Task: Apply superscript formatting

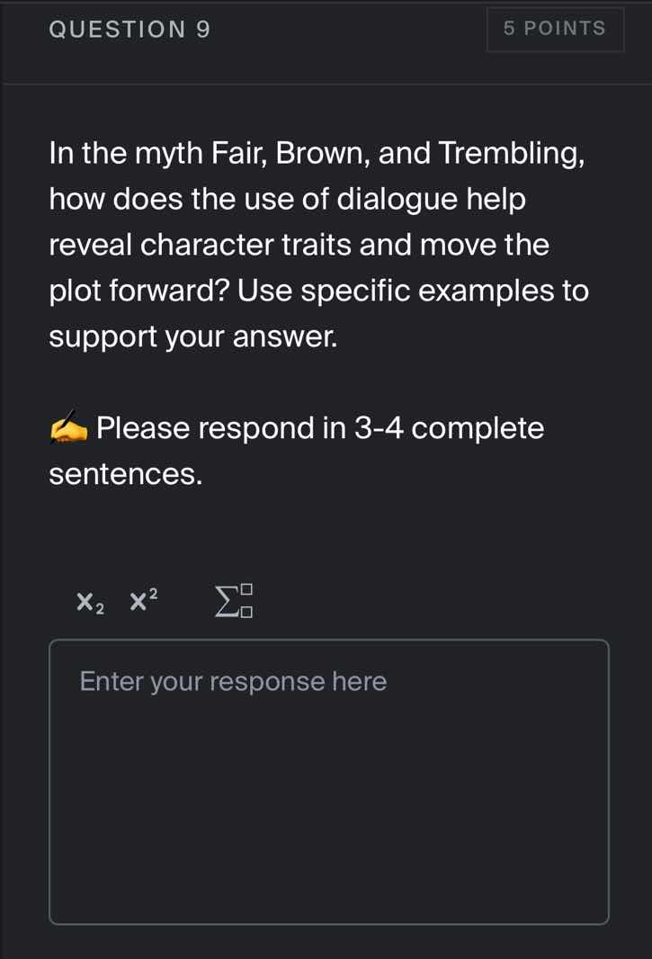Action: pyautogui.click(x=144, y=600)
